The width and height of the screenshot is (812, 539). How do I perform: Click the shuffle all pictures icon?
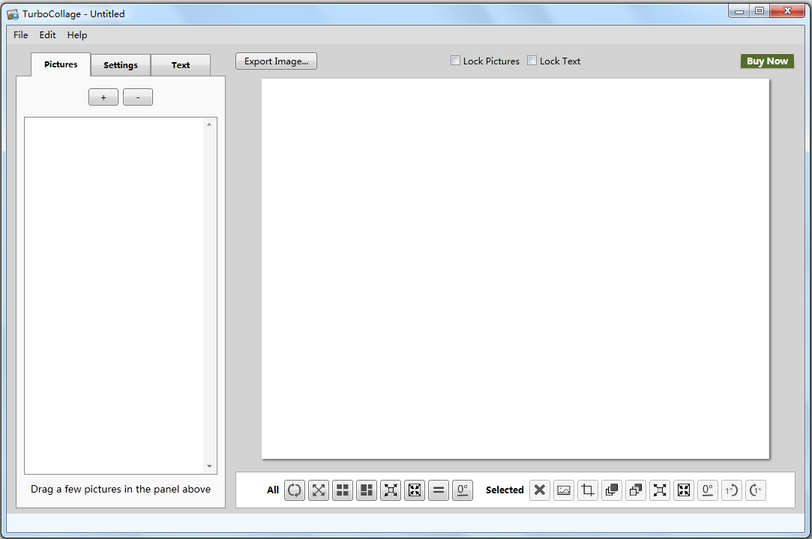[x=295, y=490]
